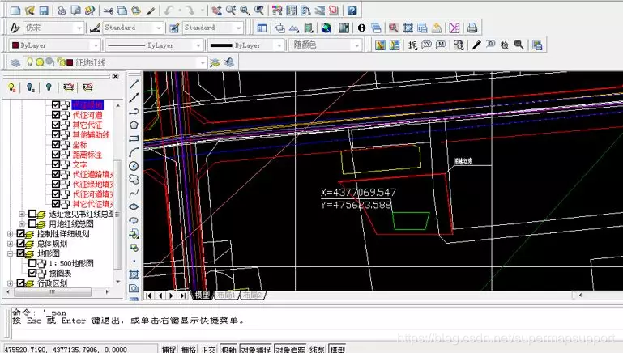Uncheck the 代征河道 layer checkbox
The image size is (623, 353).
pos(56,115)
